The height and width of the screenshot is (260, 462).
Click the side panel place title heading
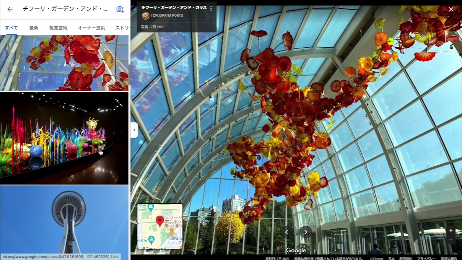(65, 9)
